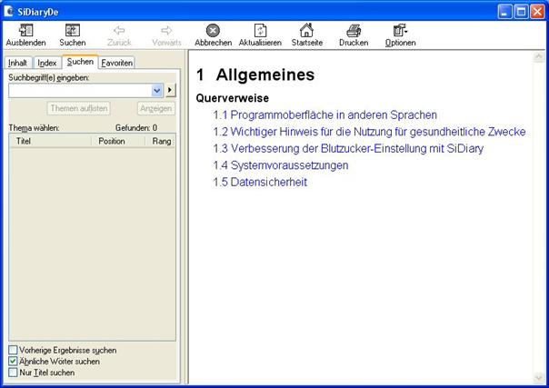The width and height of the screenshot is (549, 388).
Task: Open link 1.3 Verbesserung der Blutzucker-Einstellung
Action: point(348,148)
